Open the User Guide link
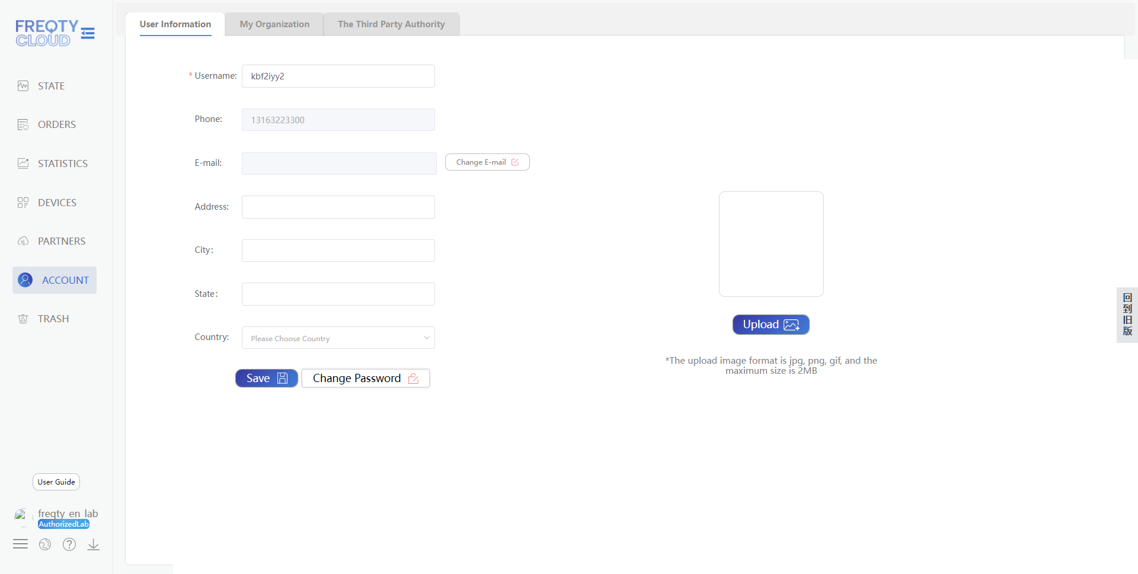 click(x=56, y=482)
